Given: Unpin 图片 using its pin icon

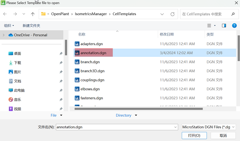Looking at the screenshot, I should (x=61, y=72).
